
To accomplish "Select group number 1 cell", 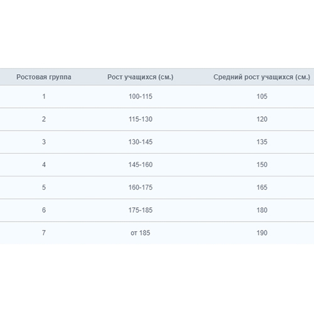I will pyautogui.click(x=44, y=96).
